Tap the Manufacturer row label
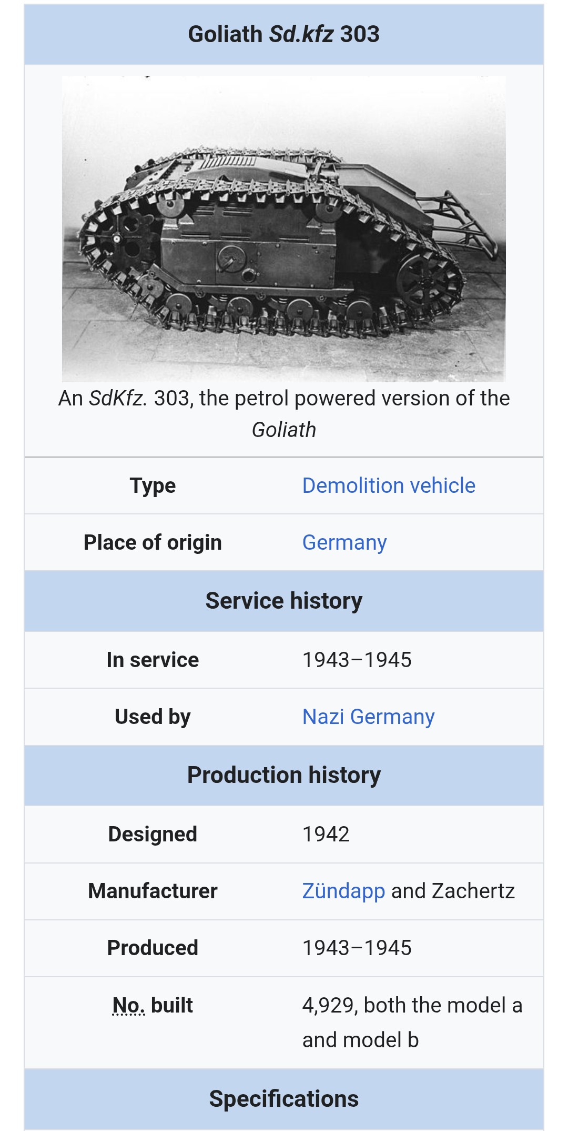Image resolution: width=568 pixels, height=1131 pixels. (153, 891)
